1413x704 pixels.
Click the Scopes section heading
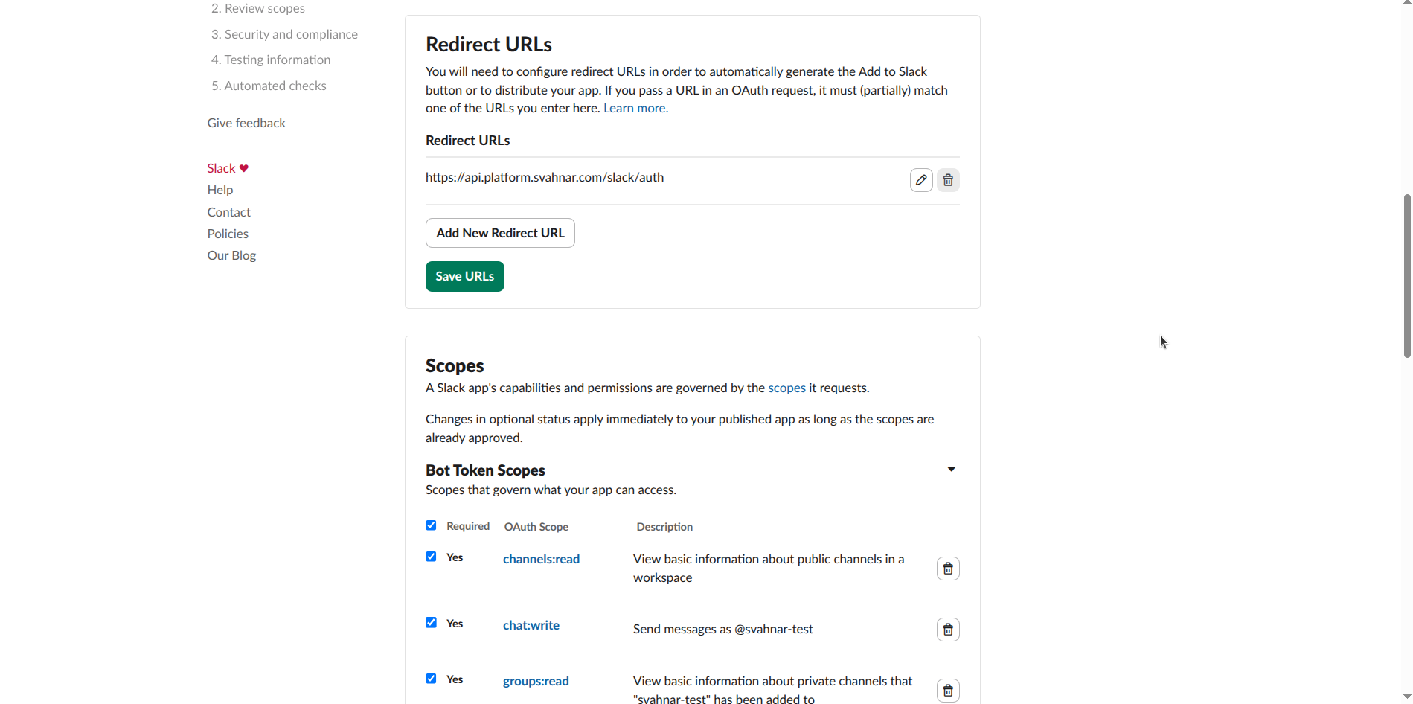click(455, 366)
